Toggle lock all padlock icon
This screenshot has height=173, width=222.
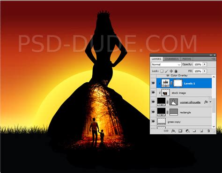[176, 71]
